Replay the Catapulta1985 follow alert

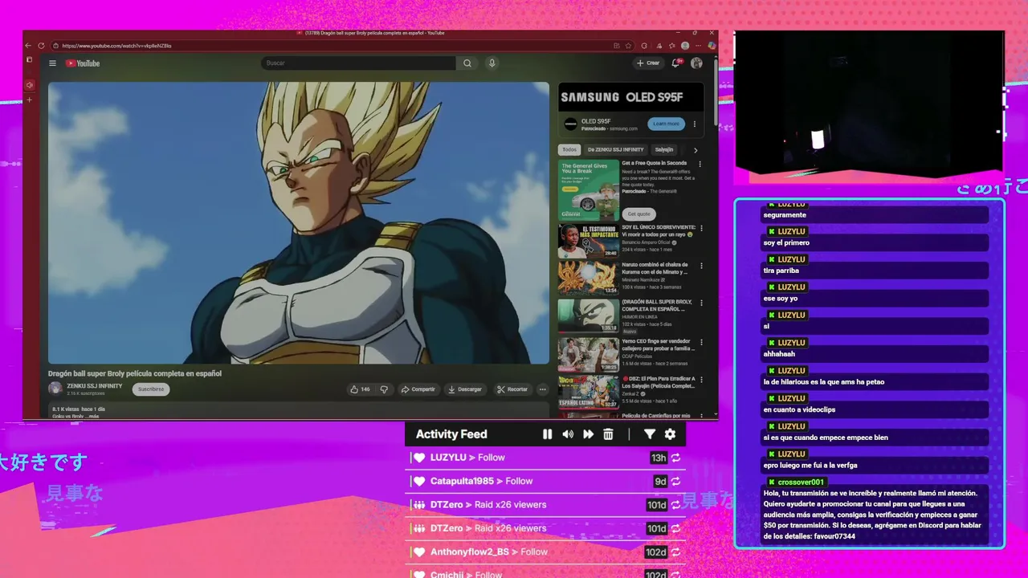[x=676, y=482]
